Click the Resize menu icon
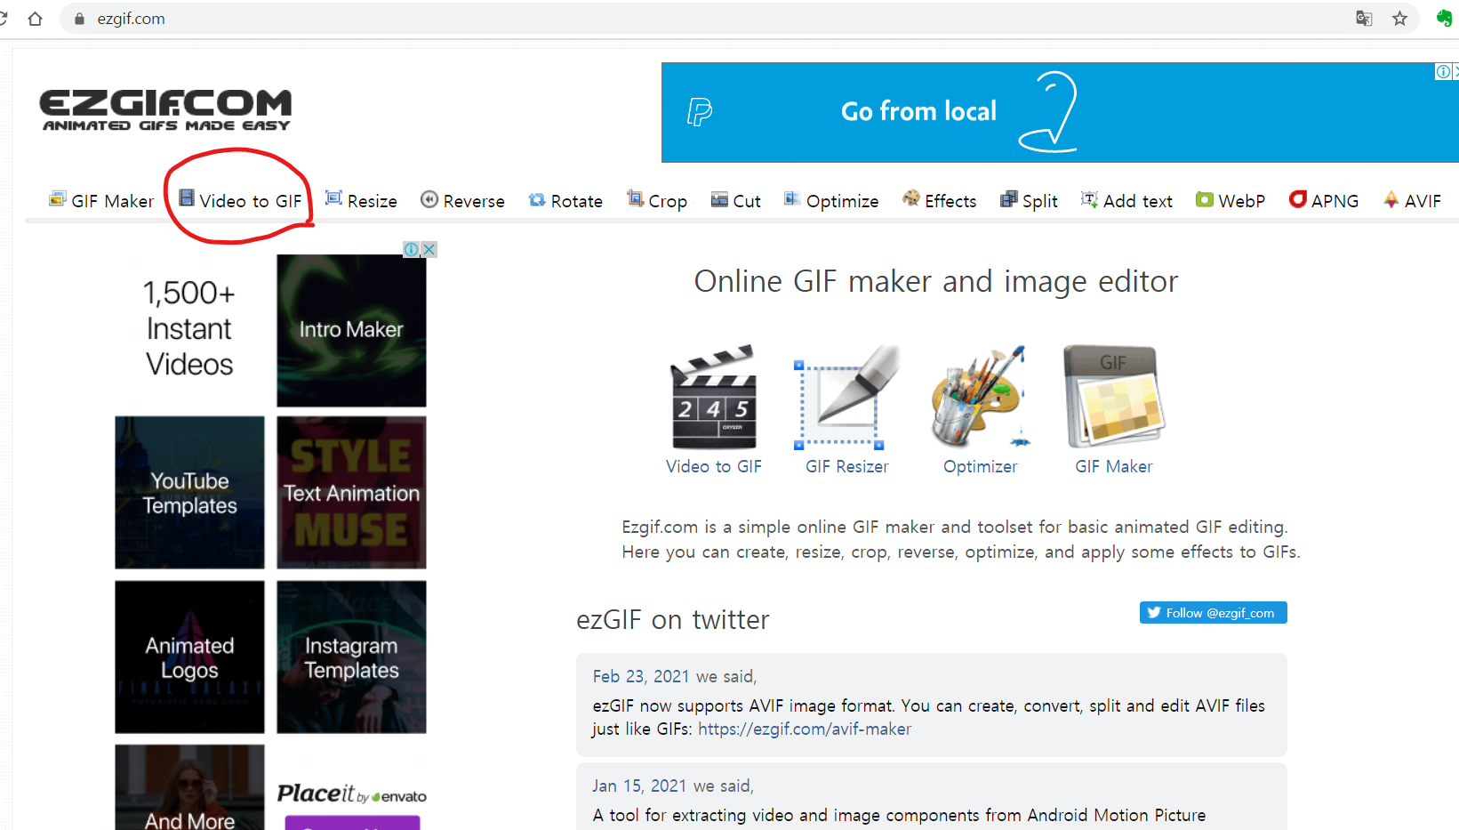1459x830 pixels. point(333,198)
